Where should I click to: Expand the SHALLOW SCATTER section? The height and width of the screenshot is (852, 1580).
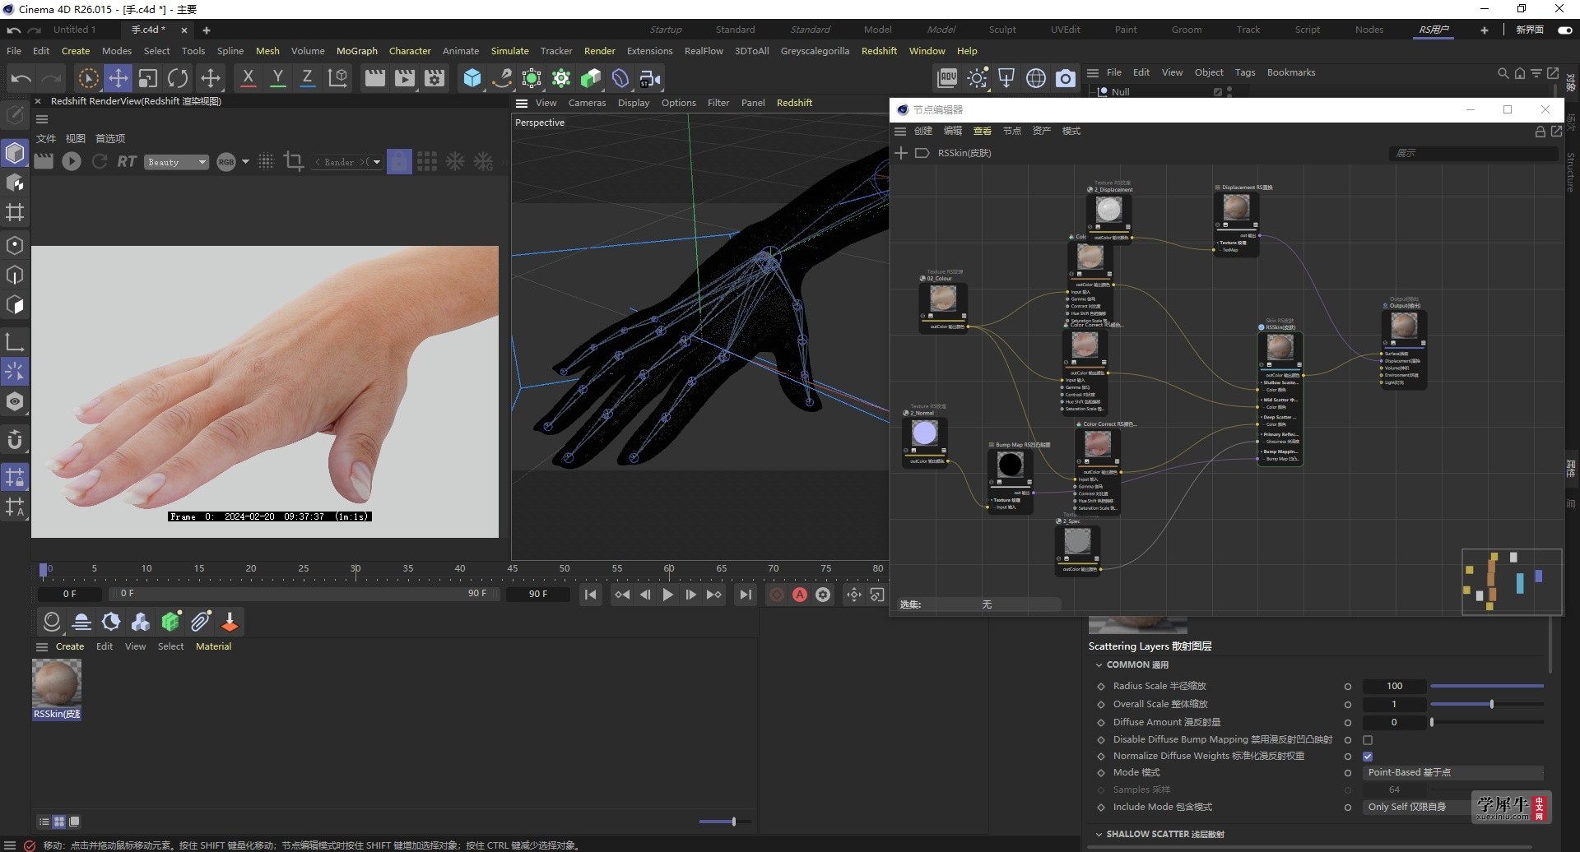pyautogui.click(x=1099, y=835)
